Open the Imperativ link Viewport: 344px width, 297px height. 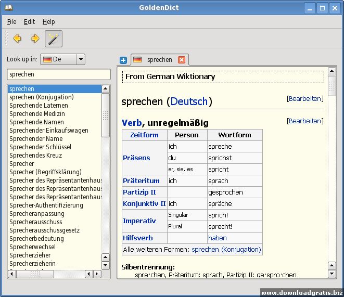139,221
